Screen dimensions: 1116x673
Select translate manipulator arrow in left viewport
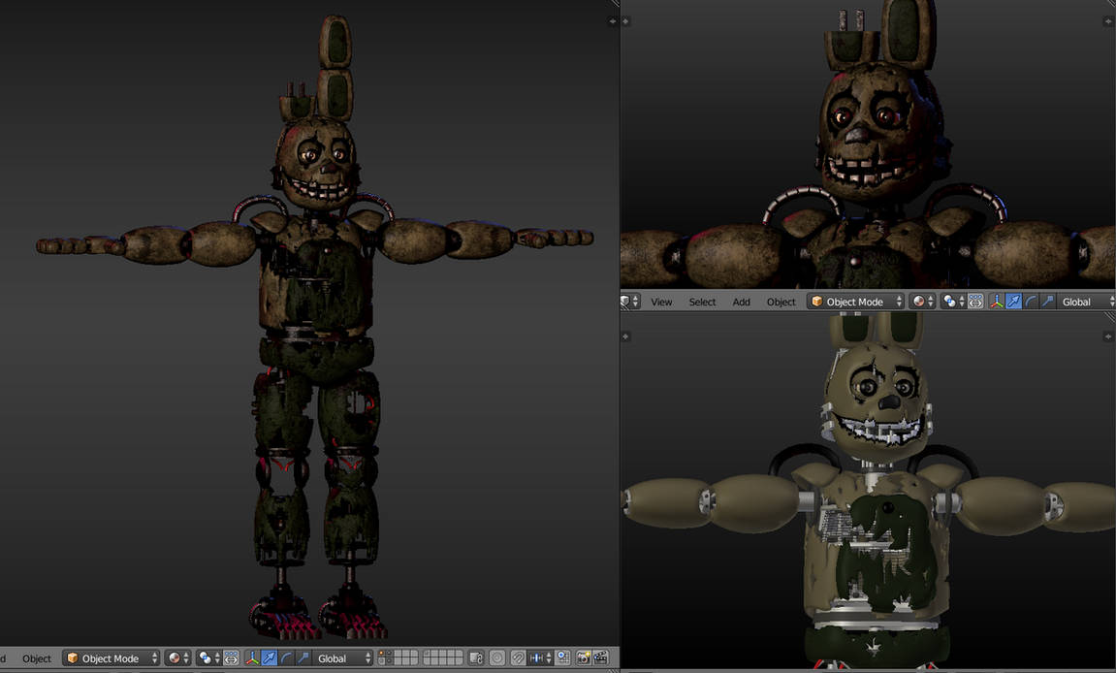(269, 658)
